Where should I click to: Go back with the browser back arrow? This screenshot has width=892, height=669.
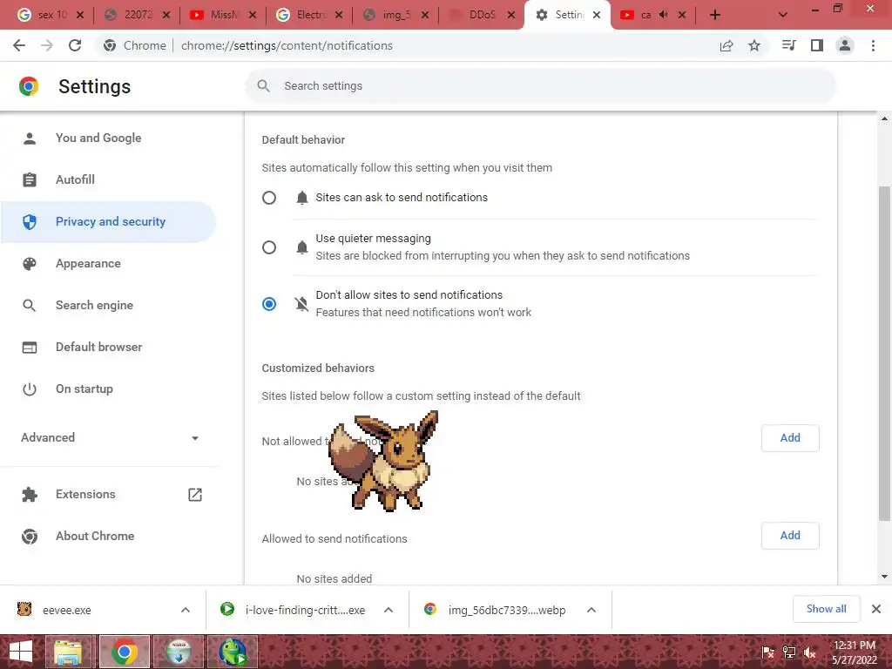19,45
